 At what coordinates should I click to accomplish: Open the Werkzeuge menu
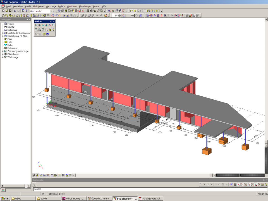click(x=51, y=6)
